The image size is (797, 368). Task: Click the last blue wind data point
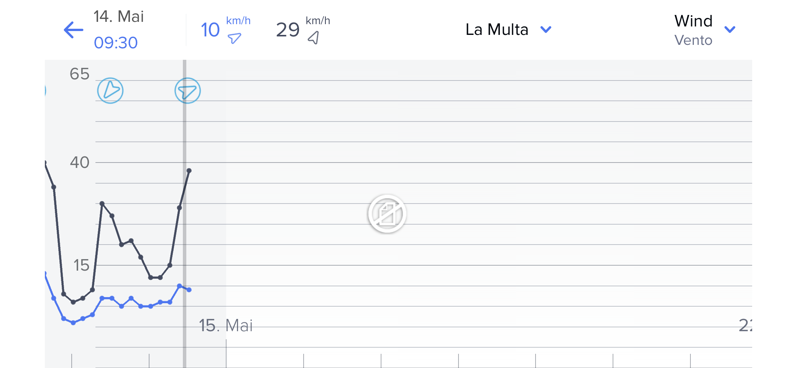tap(189, 290)
